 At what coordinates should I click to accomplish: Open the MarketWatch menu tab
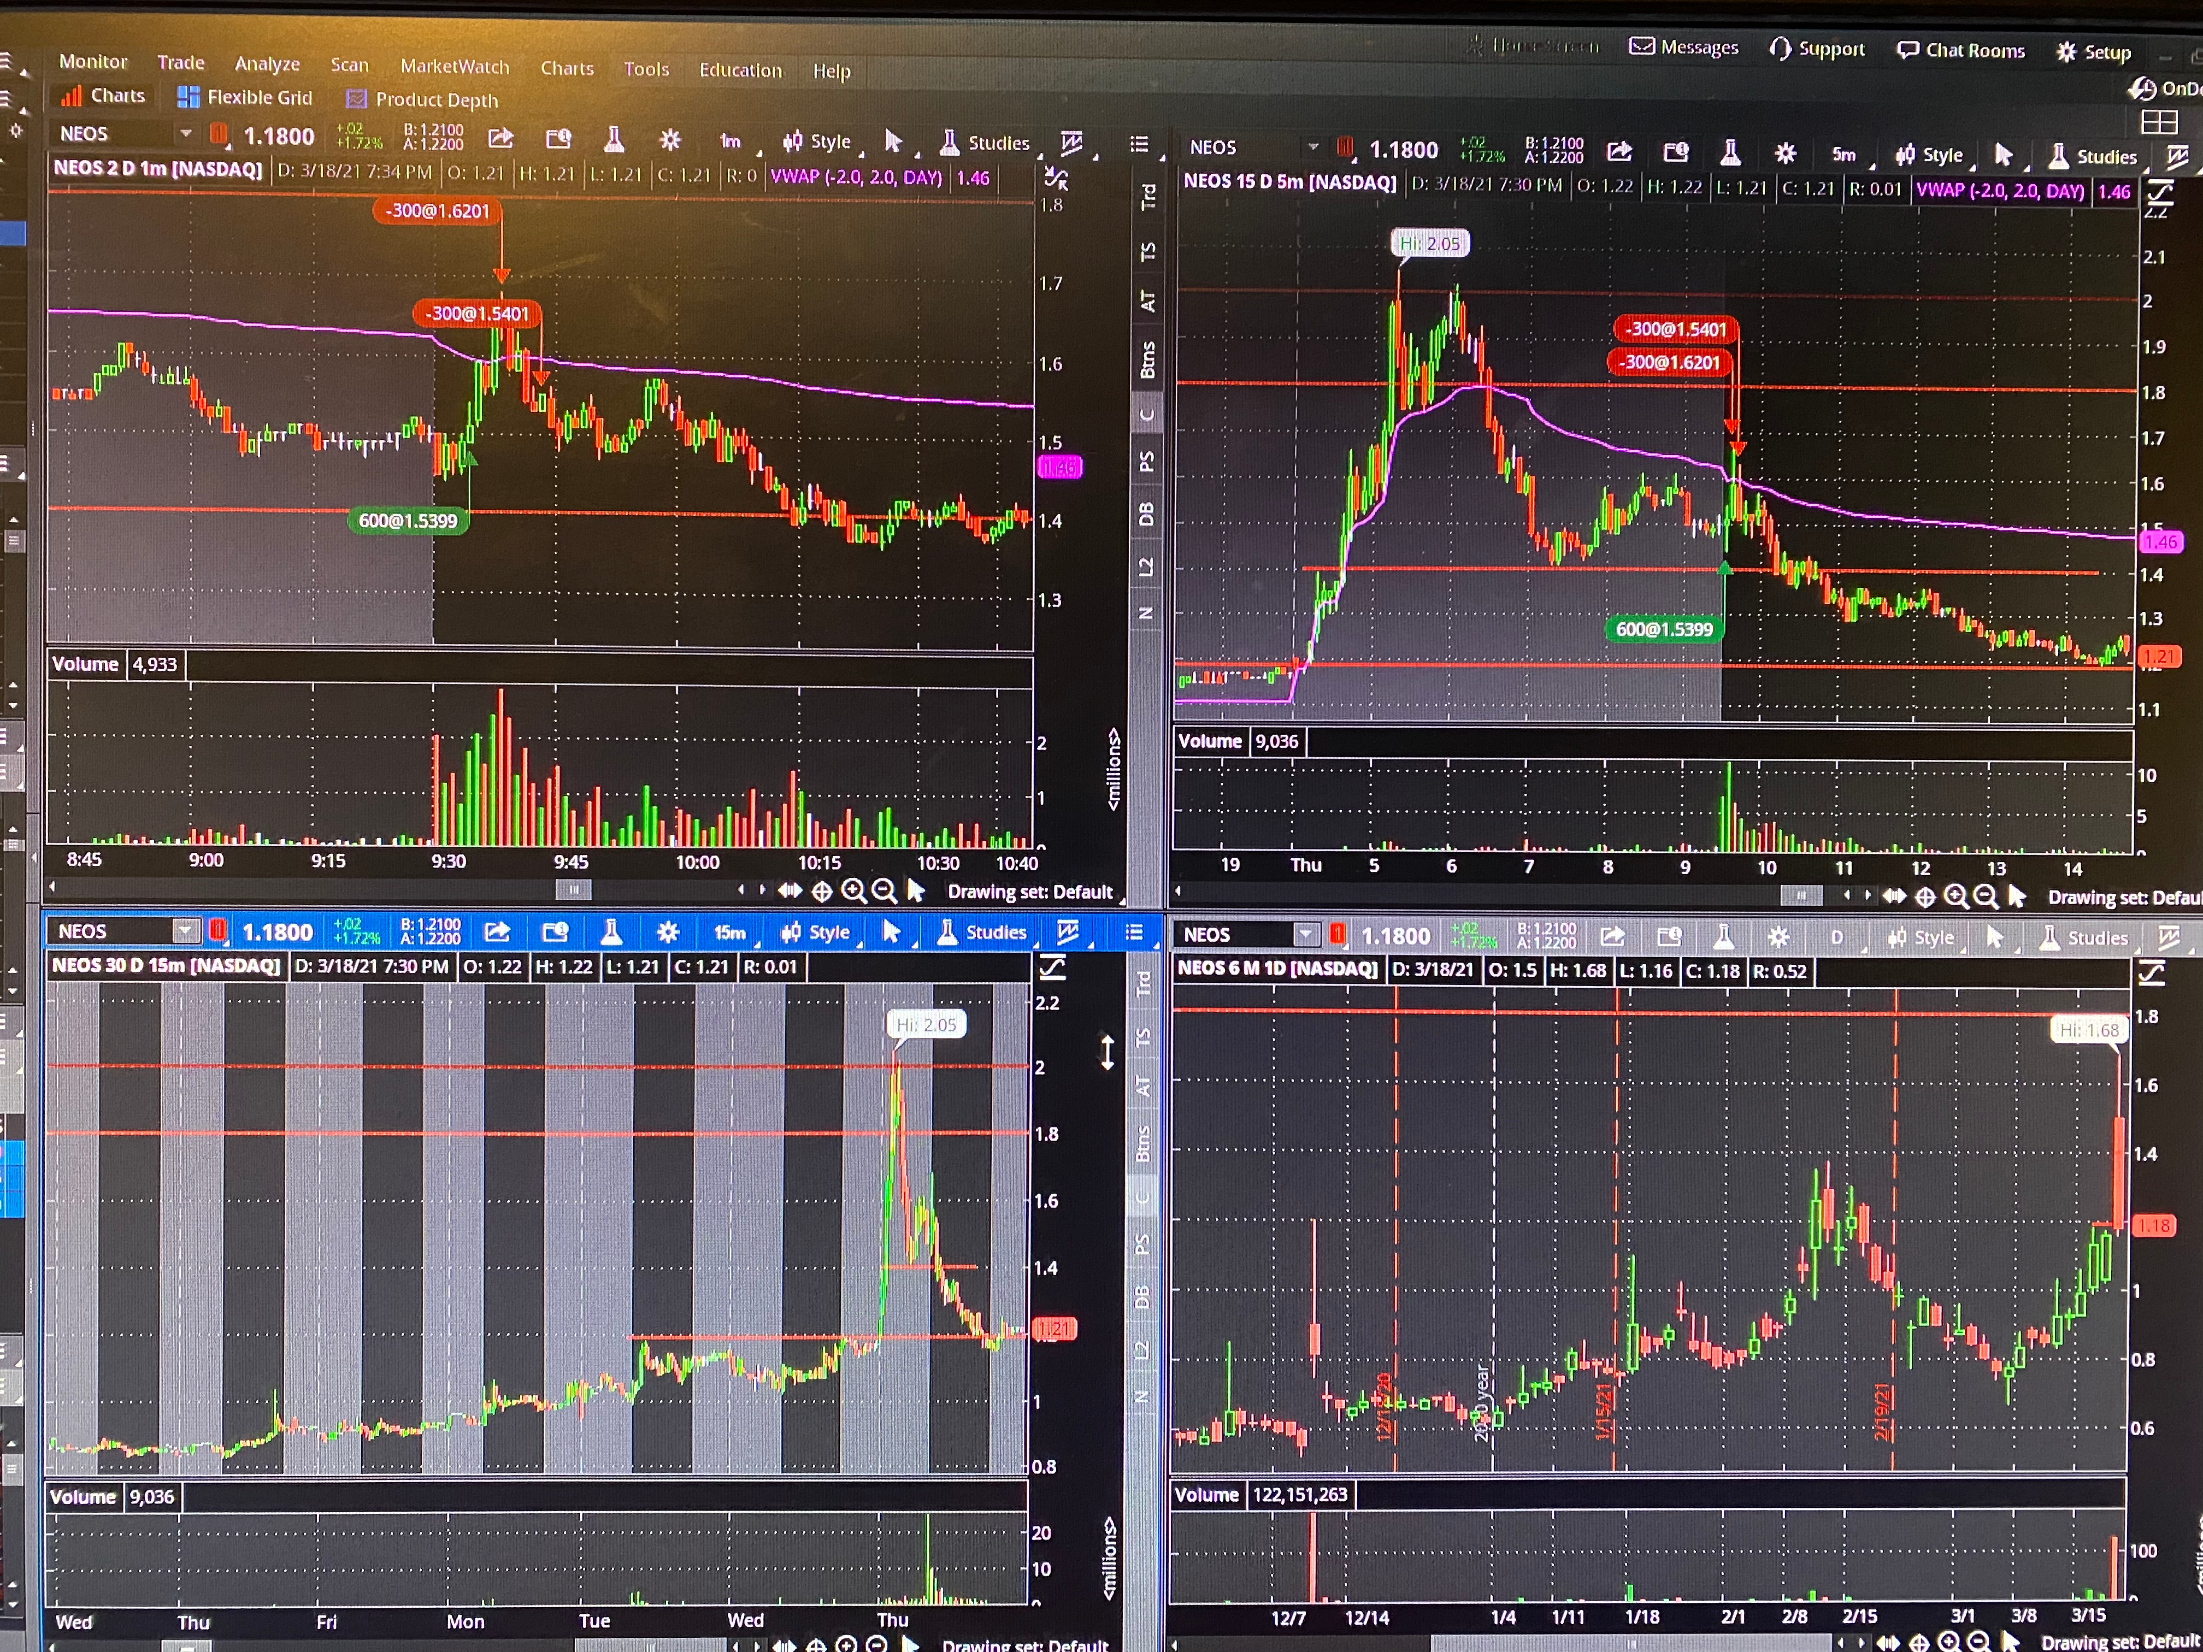pos(454,67)
